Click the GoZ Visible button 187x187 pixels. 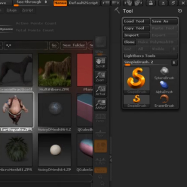click(x=160, y=49)
